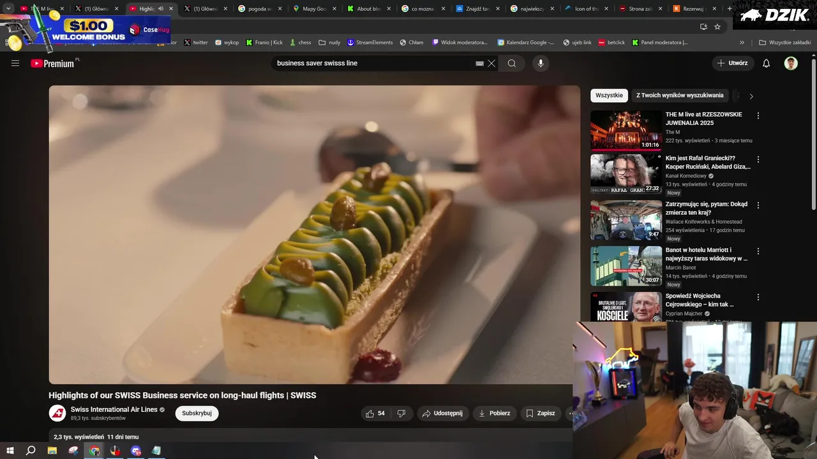817x459 pixels.
Task: Open options for THE M live video
Action: (758, 116)
